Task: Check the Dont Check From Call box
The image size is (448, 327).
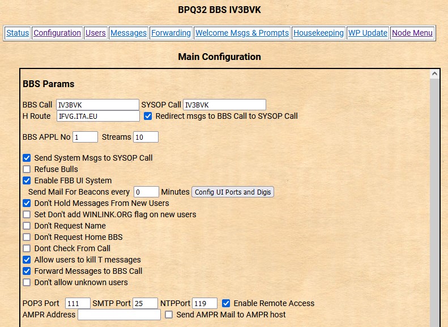Action: click(27, 248)
